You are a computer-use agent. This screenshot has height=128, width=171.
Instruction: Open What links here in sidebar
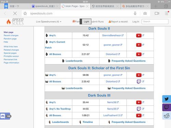point(11,46)
